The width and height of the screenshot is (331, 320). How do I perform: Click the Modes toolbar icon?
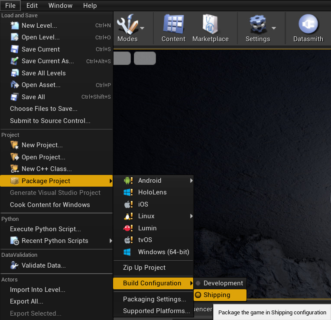[127, 25]
